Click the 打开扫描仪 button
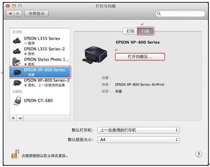The width and height of the screenshot is (210, 167). pyautogui.click(x=140, y=57)
